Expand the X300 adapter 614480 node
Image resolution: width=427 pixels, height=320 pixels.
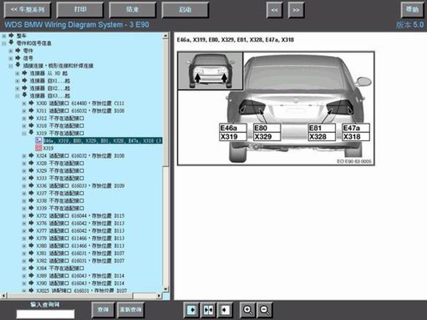point(24,103)
